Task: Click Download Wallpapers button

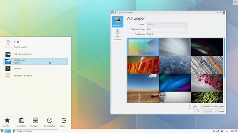Action: [212, 106]
